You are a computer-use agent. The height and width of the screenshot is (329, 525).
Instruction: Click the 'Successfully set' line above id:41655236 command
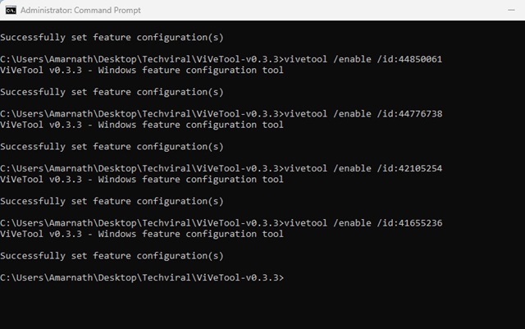coord(112,201)
